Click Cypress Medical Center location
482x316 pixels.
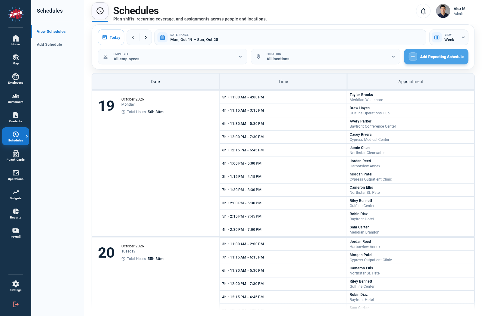(x=369, y=140)
